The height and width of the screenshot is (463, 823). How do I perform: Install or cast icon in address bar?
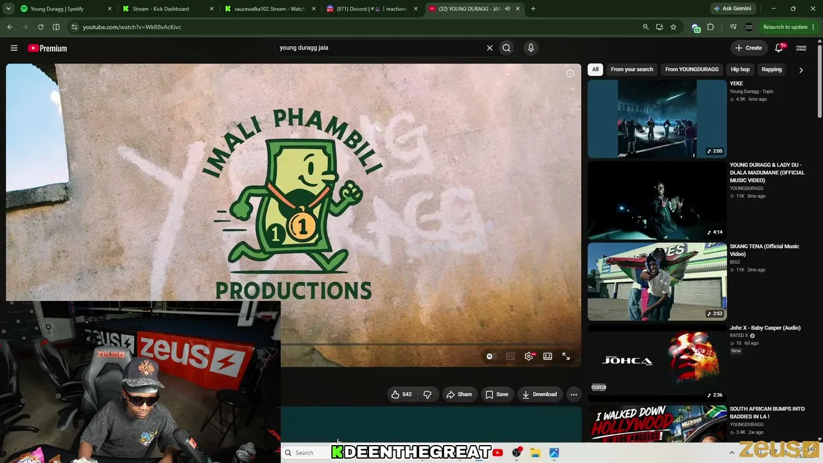(x=660, y=27)
